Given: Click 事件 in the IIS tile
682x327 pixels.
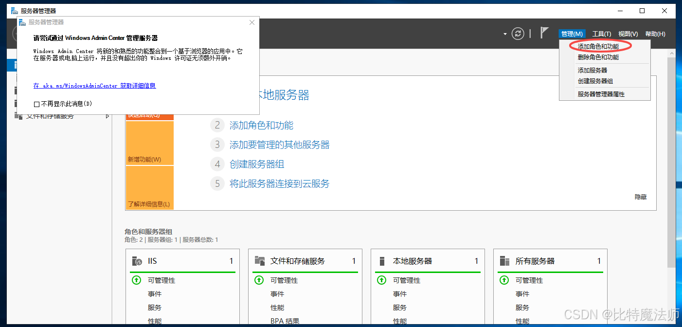Looking at the screenshot, I should click(x=155, y=294).
